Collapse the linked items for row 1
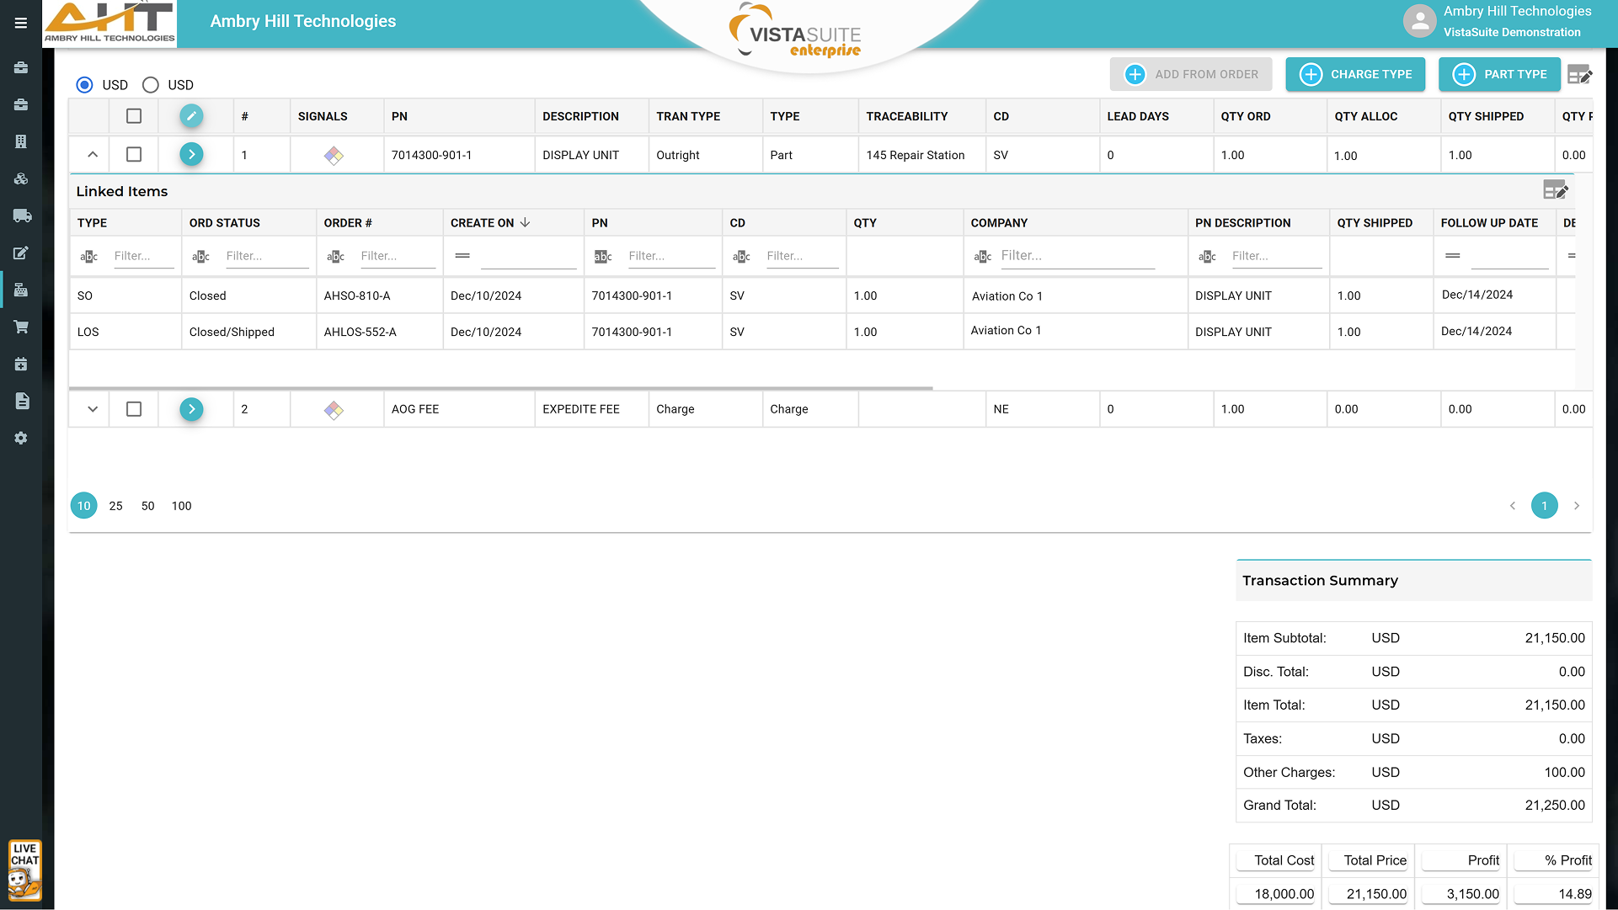This screenshot has height=910, width=1618. pos(93,155)
